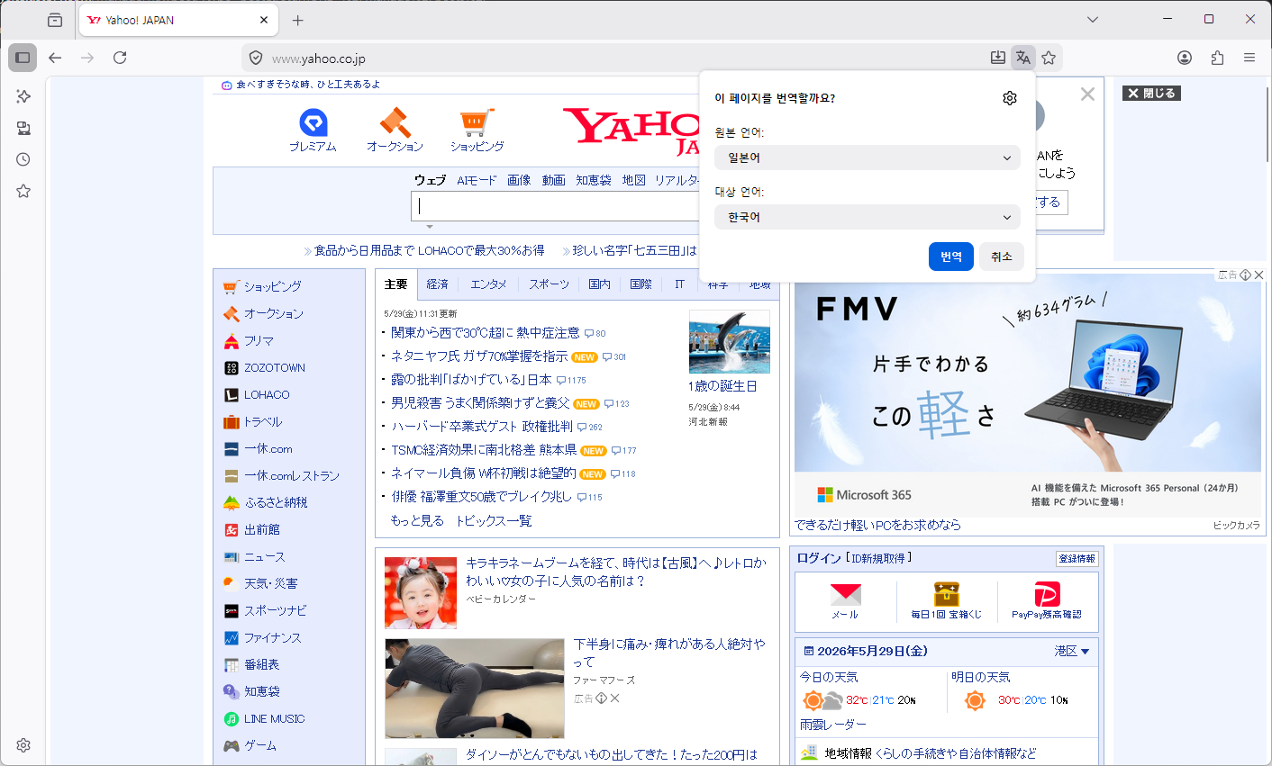Switch to the 経済 news tab
This screenshot has height=766, width=1272.
438,284
